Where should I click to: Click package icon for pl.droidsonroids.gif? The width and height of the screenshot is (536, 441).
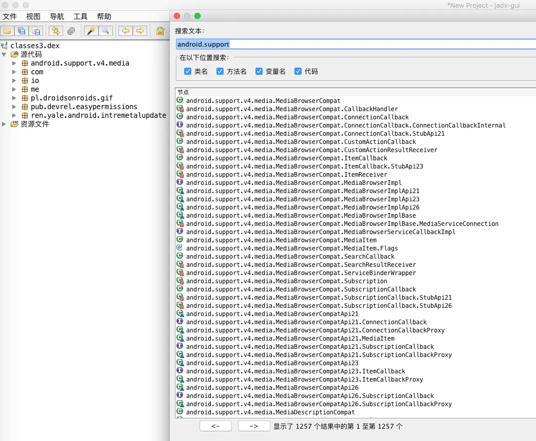click(x=25, y=98)
